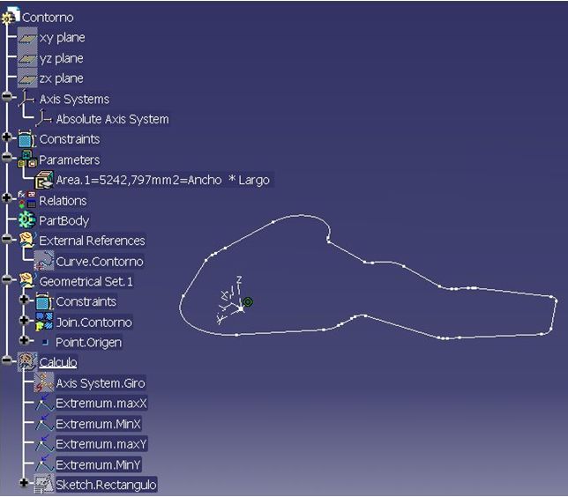
Task: Collapse the Calculo geometrical set
Action: click(x=6, y=360)
